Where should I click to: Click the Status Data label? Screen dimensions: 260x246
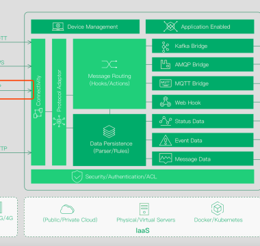coord(190,121)
